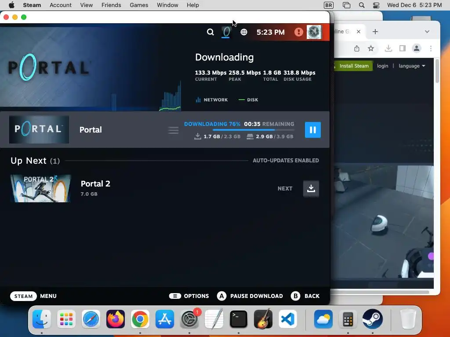Screen dimensions: 450x337
Task: Click the date and time in menu bar
Action: [x=414, y=5]
